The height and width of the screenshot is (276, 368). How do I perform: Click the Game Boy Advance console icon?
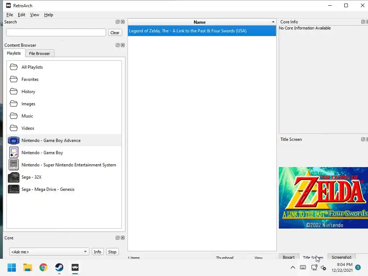(x=14, y=141)
